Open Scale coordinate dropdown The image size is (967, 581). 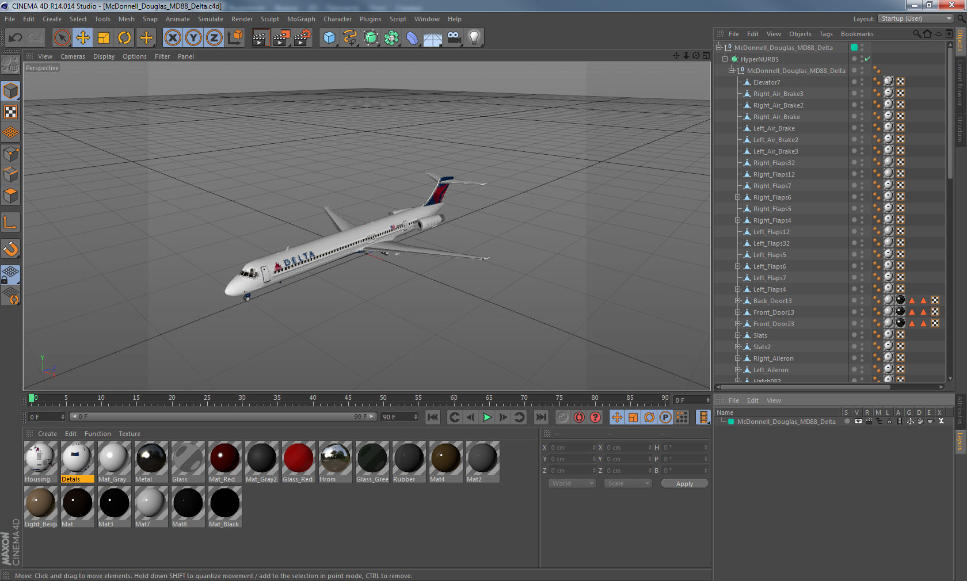[627, 483]
